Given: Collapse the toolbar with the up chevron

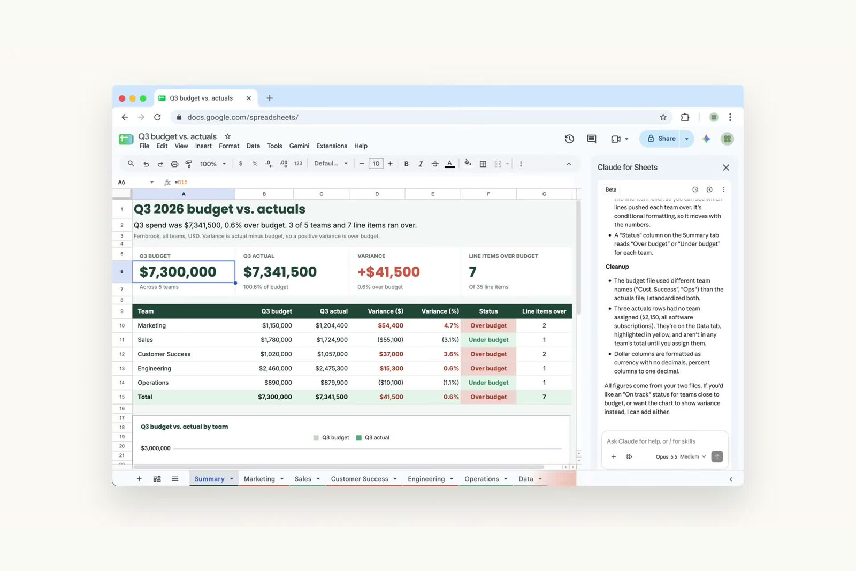Looking at the screenshot, I should tap(569, 164).
